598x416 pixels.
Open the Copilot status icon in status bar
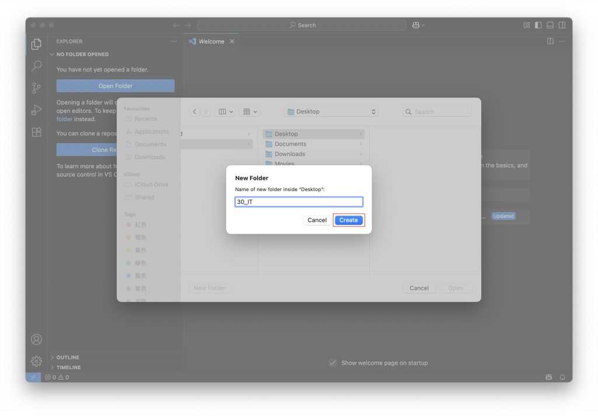coord(548,377)
